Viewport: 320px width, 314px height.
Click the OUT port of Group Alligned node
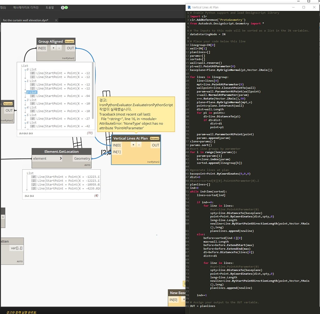point(70,48)
